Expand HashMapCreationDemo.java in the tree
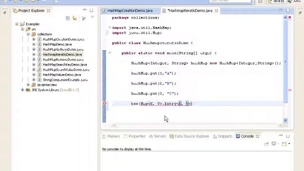The width and height of the screenshot is (304, 171). pos(34,39)
